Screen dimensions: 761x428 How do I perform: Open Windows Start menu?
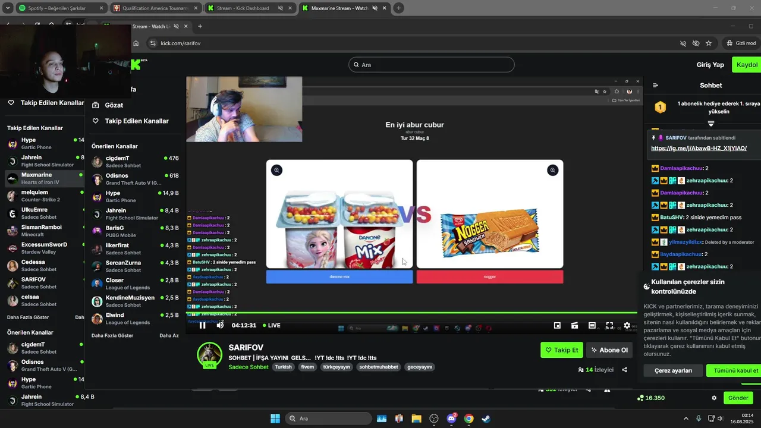(x=275, y=418)
